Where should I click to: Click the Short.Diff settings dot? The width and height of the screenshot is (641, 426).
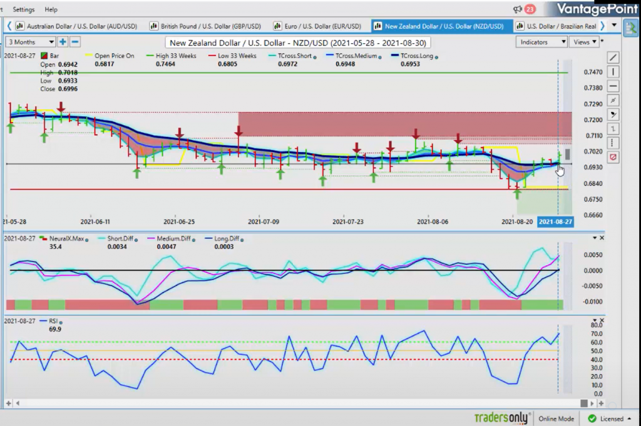tap(136, 240)
